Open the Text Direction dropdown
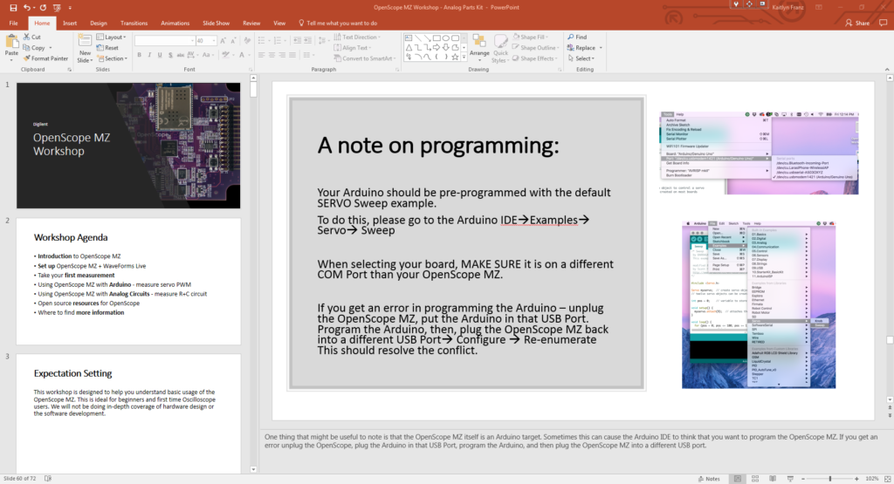The width and height of the screenshot is (894, 484). (357, 37)
